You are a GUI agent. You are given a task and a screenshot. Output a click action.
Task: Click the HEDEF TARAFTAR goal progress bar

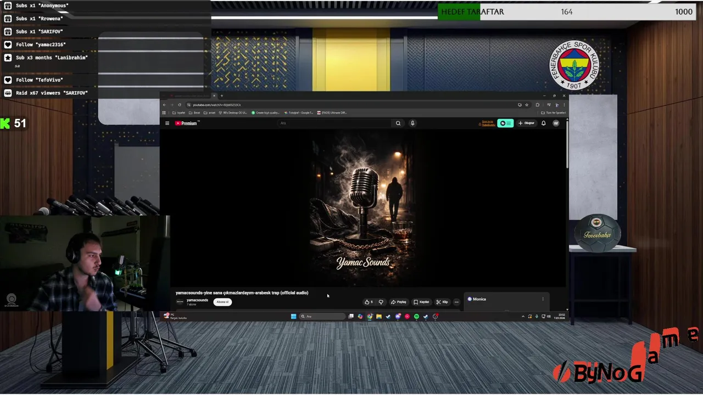coord(566,12)
